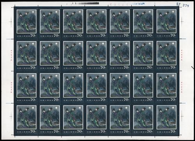
Task: Select the stamp in row three, column six
Action: click(x=143, y=87)
